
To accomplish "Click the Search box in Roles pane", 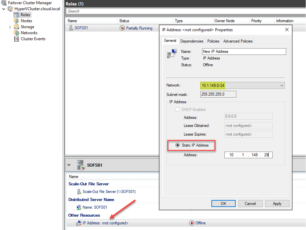I will [x=186, y=11].
